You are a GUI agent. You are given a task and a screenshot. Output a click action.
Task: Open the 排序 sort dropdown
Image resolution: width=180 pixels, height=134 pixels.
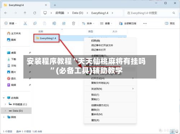coord(88,23)
